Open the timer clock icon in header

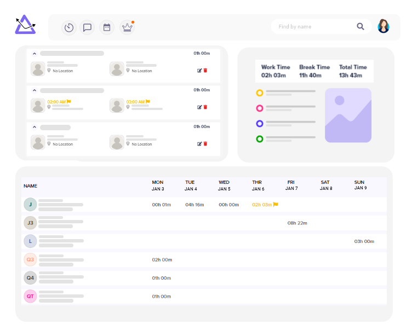click(69, 27)
